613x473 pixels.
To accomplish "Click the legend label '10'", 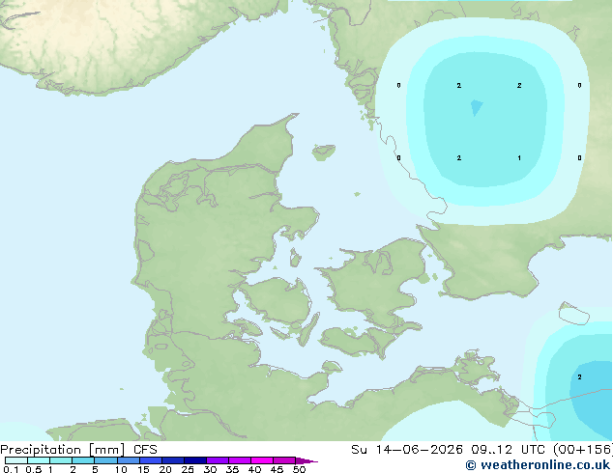I will coord(121,469).
